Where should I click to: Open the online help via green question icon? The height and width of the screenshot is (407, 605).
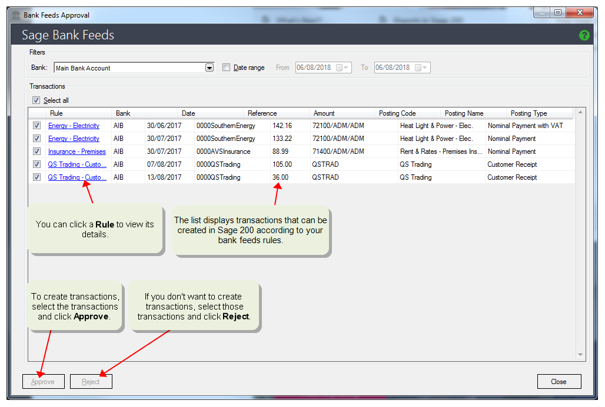point(584,35)
